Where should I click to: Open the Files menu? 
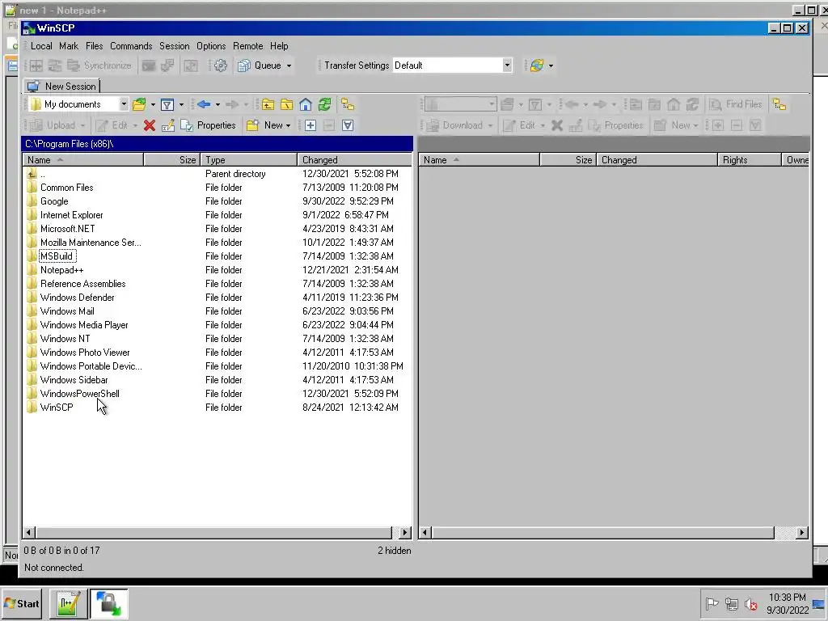coord(95,46)
